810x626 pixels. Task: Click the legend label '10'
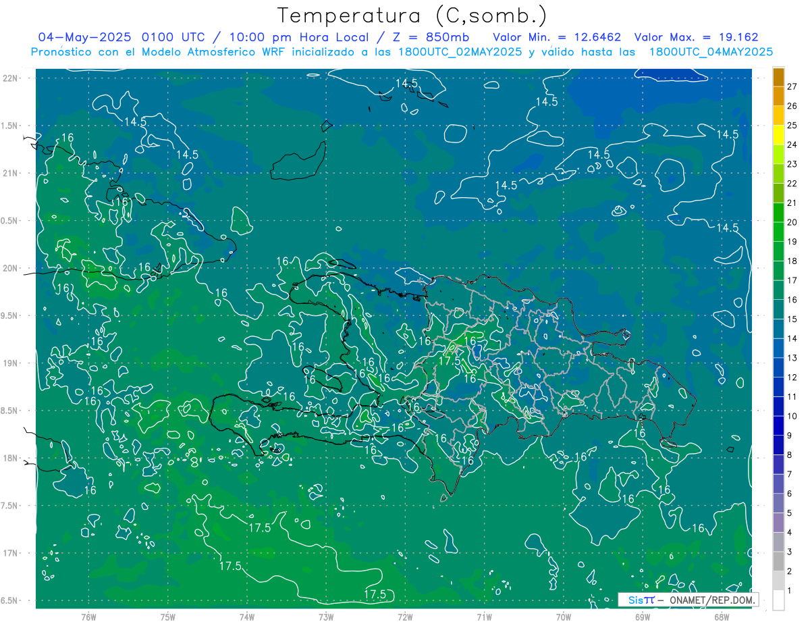pyautogui.click(x=792, y=417)
